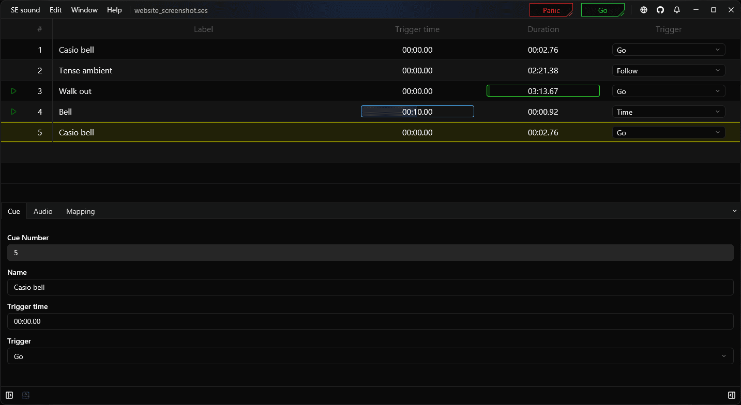
Task: Click the 00:00.92 duration of Bell
Action: [x=543, y=112]
